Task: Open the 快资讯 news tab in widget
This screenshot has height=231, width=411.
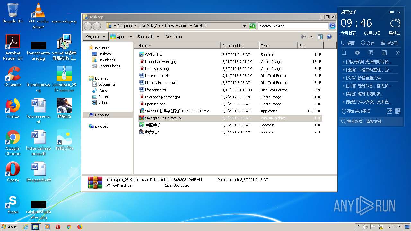Action: (x=389, y=43)
